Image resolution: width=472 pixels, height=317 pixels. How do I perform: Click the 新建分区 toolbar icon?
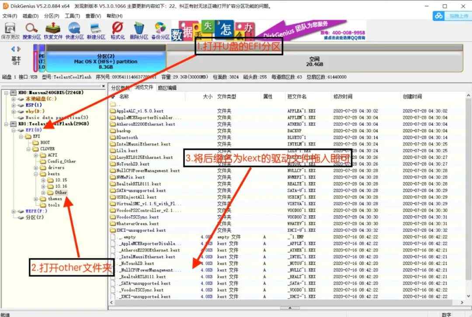(x=96, y=31)
